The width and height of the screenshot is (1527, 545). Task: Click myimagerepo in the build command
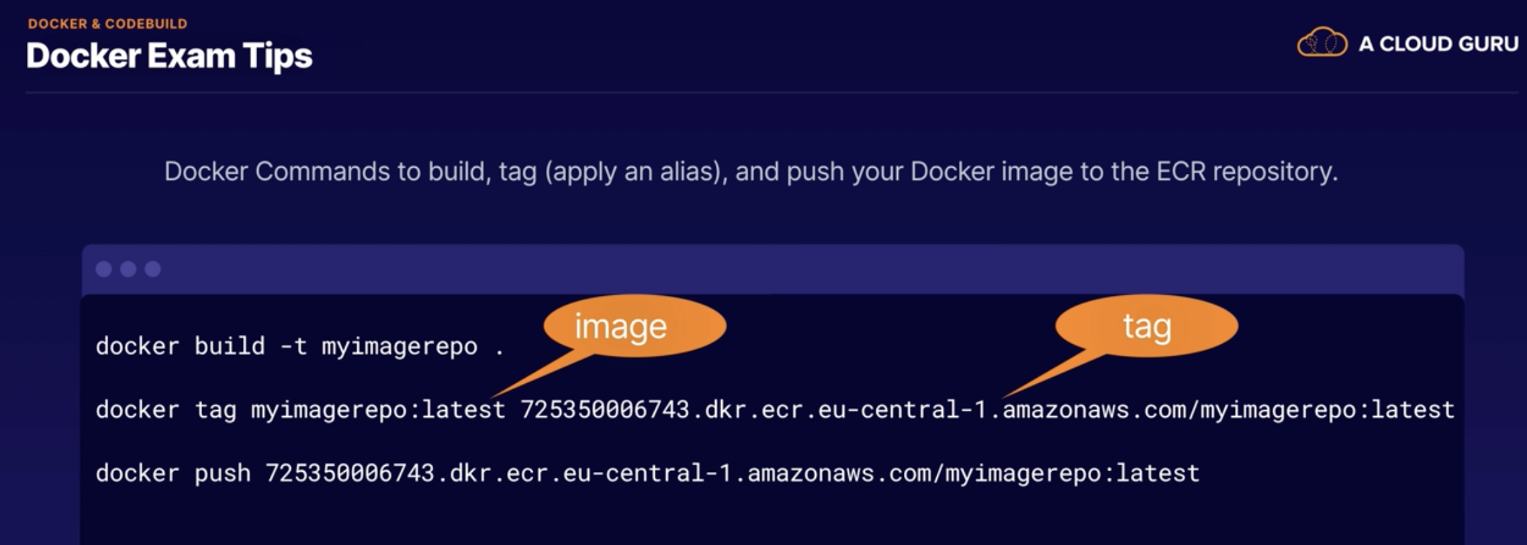[400, 347]
